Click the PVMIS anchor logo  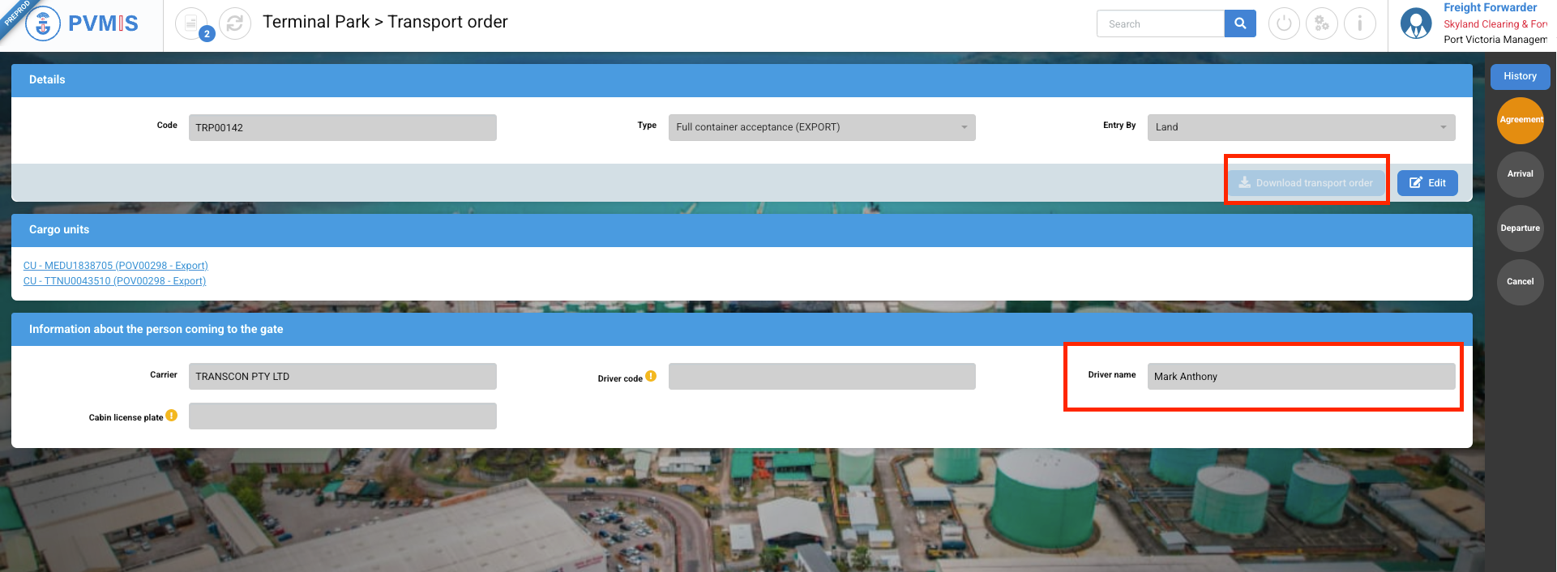43,23
